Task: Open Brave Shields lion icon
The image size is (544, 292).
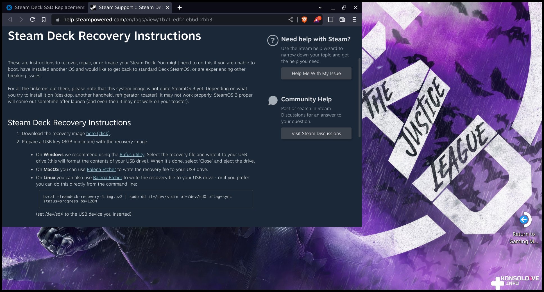Action: point(304,19)
